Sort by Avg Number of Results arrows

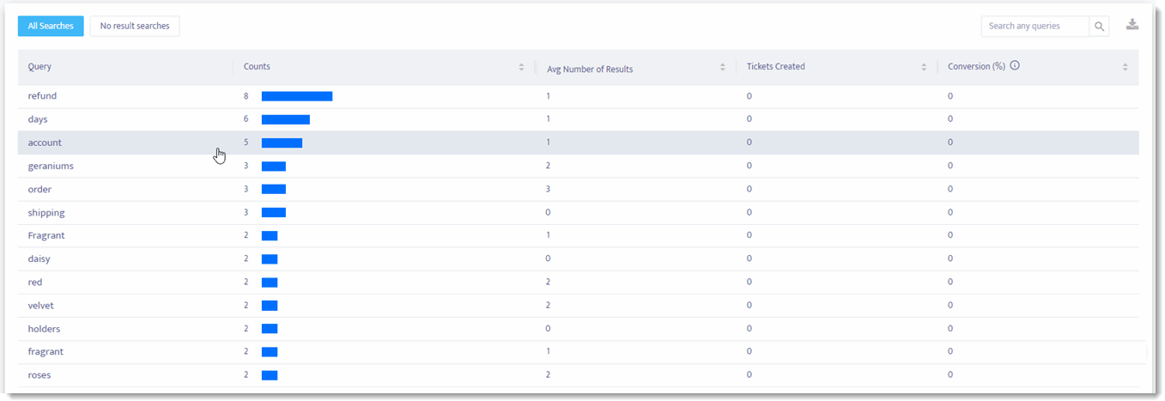click(x=723, y=67)
